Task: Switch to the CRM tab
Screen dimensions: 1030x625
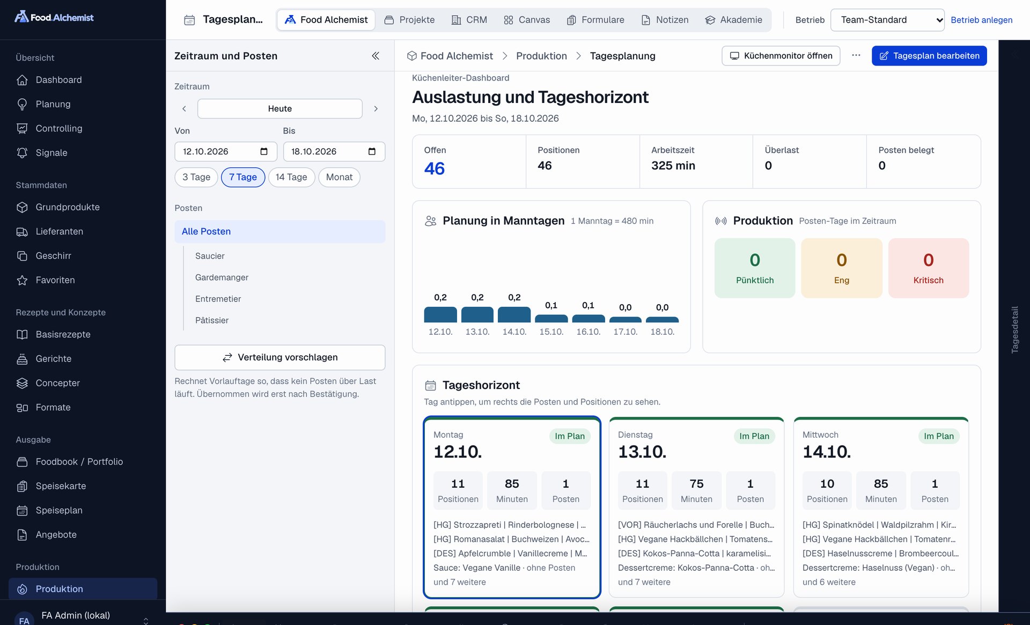Action: click(469, 20)
